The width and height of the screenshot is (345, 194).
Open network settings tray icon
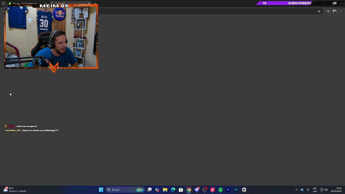pos(322,190)
